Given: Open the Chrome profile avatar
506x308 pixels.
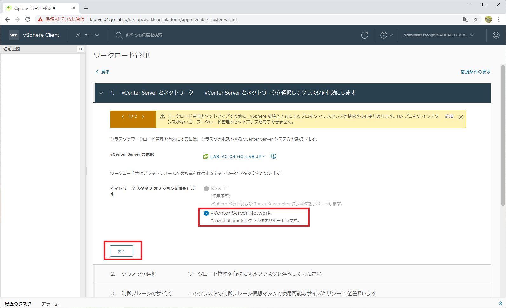Looking at the screenshot, I should (489, 19).
